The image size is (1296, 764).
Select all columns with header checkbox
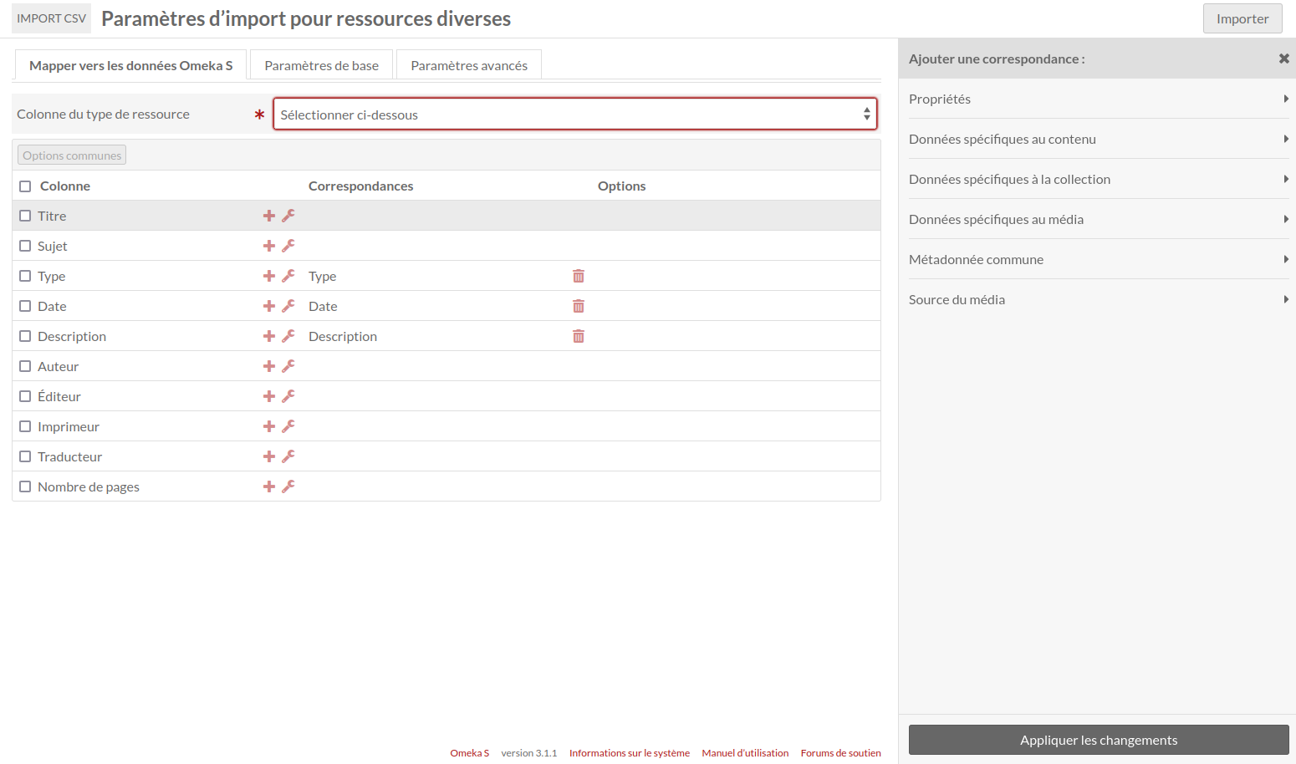tap(25, 186)
